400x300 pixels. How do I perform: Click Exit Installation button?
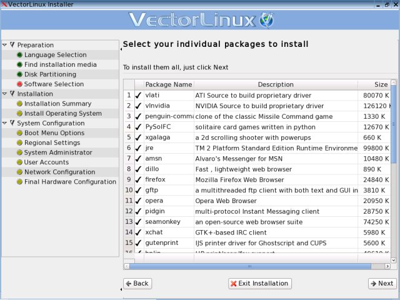[260, 283]
